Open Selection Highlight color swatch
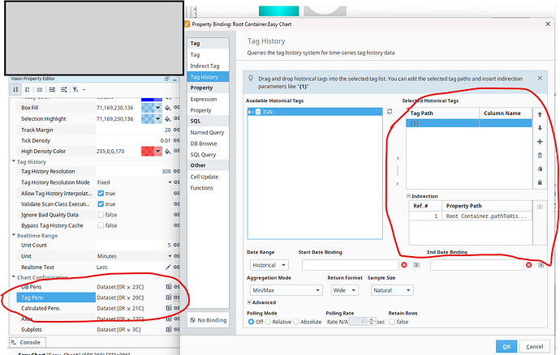Viewport: 560px width, 355px height. [152, 118]
